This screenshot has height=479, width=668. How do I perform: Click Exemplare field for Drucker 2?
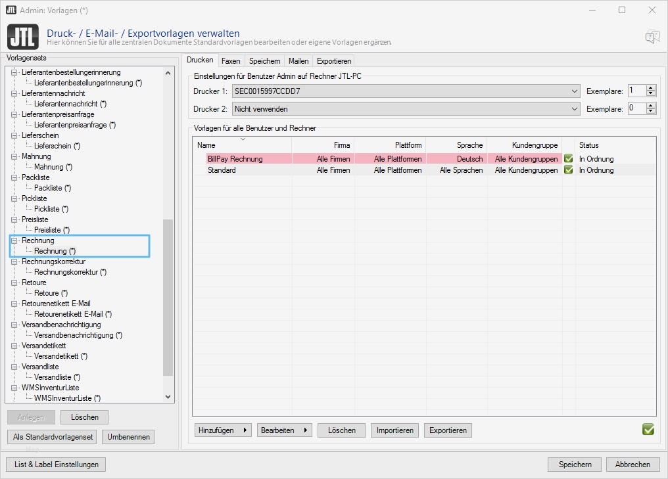[x=637, y=109]
